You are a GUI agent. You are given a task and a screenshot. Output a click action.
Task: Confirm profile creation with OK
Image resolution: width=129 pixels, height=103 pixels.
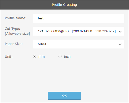point(64,96)
